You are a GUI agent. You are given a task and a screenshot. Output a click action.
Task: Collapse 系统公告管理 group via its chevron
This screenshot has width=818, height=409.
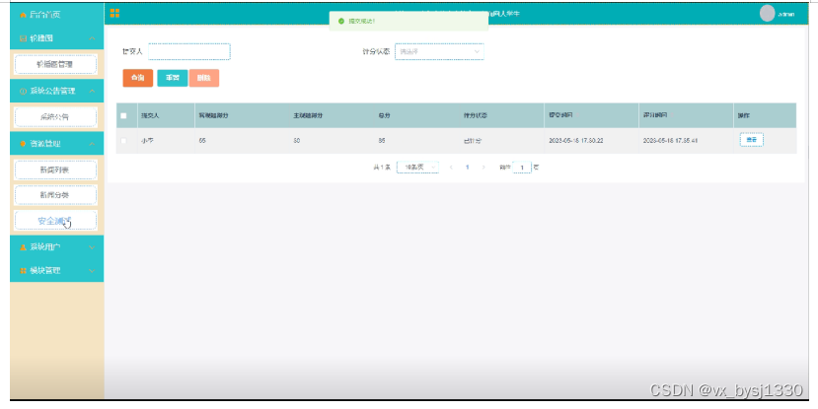tap(92, 92)
